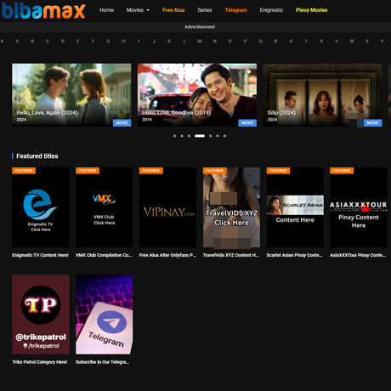Filter titles by letter Q

[260, 42]
